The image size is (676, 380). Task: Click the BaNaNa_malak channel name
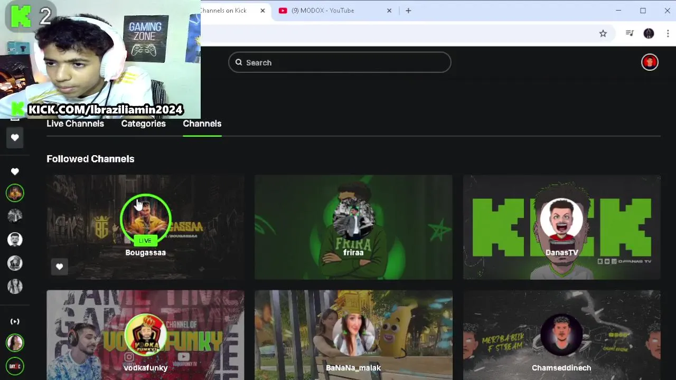(x=353, y=368)
